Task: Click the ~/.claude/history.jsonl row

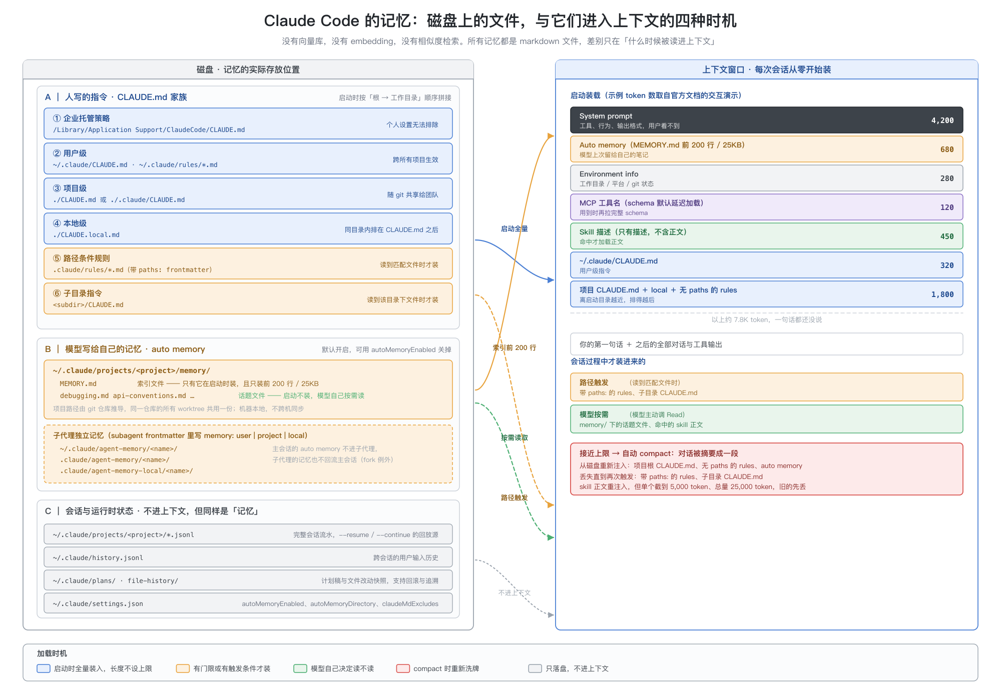Action: coord(248,557)
